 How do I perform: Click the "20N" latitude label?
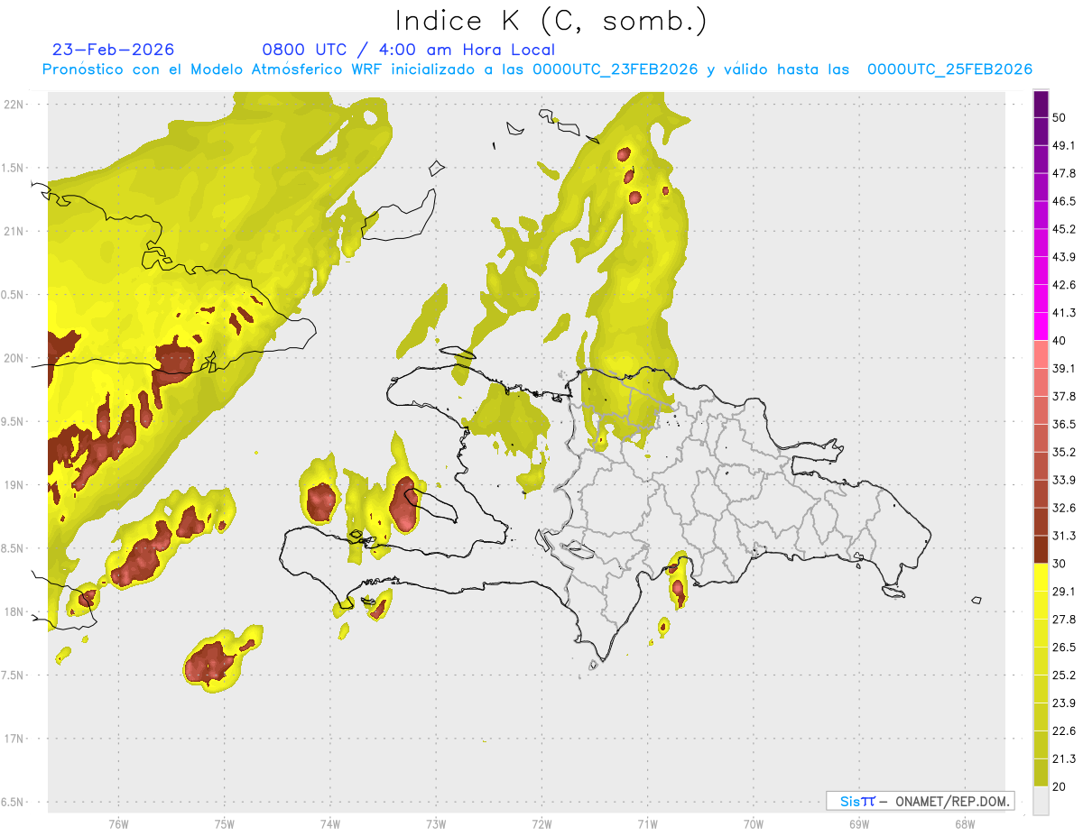[x=14, y=358]
